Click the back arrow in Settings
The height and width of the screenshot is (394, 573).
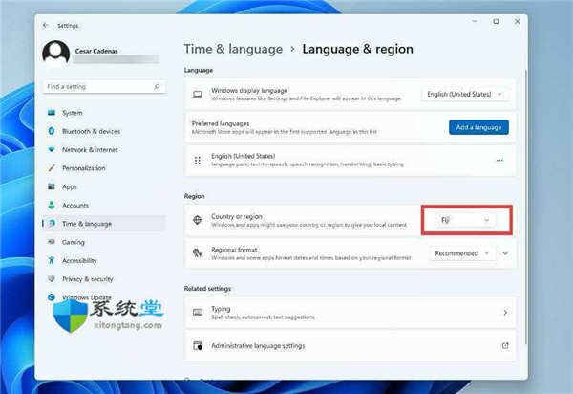45,25
